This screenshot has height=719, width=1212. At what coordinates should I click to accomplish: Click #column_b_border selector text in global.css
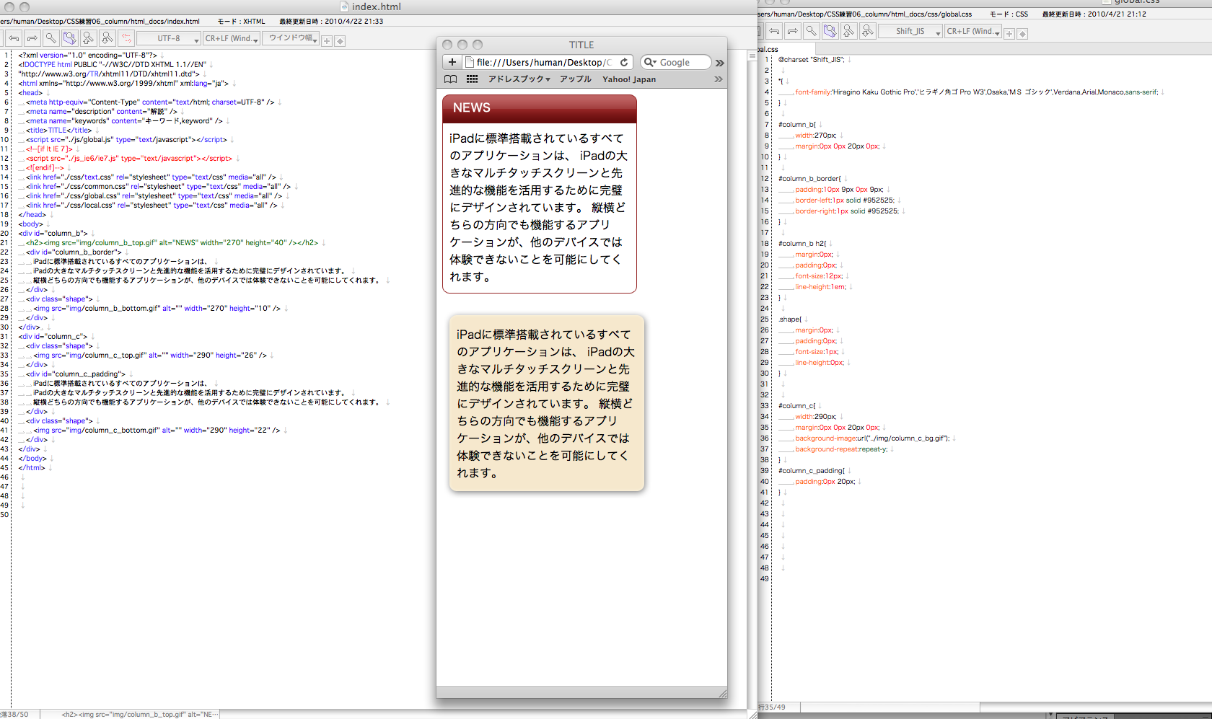809,179
